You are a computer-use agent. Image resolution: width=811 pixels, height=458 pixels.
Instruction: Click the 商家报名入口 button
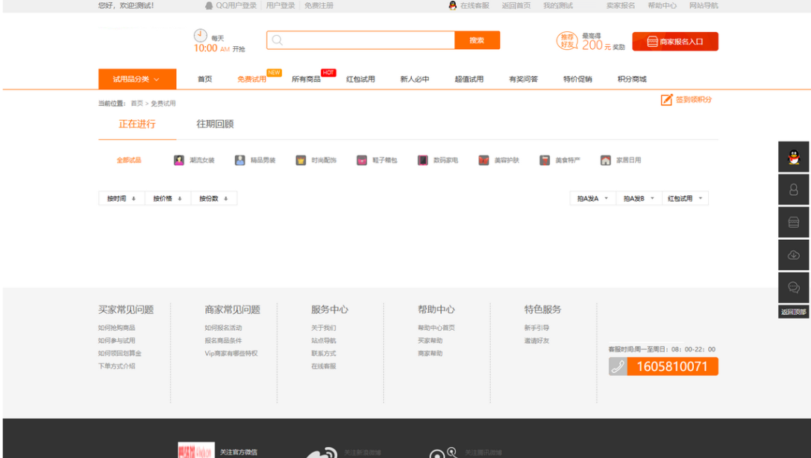pyautogui.click(x=674, y=41)
